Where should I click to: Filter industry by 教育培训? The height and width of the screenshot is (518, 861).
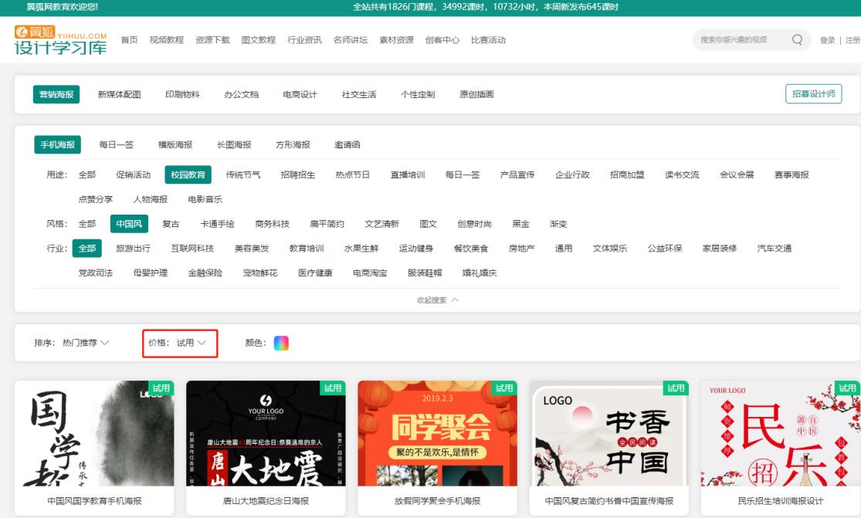point(307,249)
